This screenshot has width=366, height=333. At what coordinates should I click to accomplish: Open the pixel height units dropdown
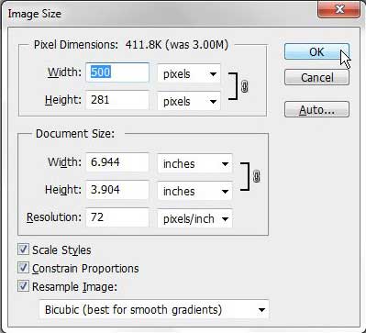pyautogui.click(x=189, y=101)
